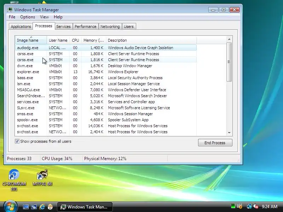The image size is (283, 212).
Task: Select csrss.exe row with 1,808 K
Action: [106, 54]
